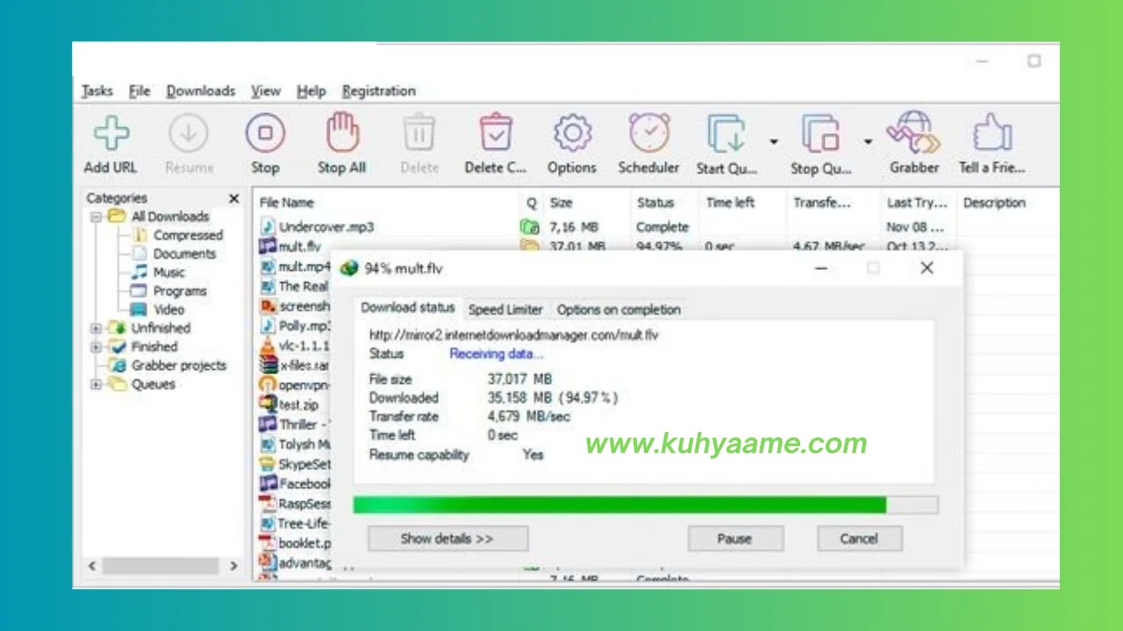Screen dimensions: 1123x631
Task: Expand the Unfinished category
Action: pyautogui.click(x=97, y=329)
